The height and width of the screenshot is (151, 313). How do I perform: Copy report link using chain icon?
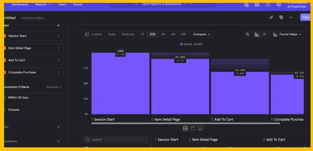pos(271,17)
